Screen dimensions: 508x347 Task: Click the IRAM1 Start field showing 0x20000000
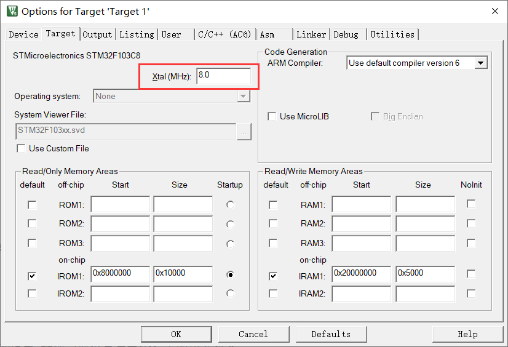361,274
